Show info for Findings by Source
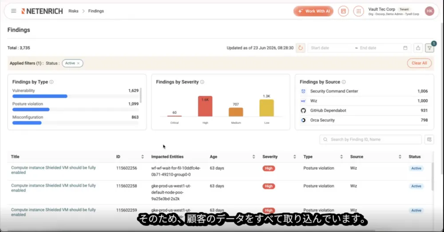The height and width of the screenshot is (232, 444). [344, 82]
